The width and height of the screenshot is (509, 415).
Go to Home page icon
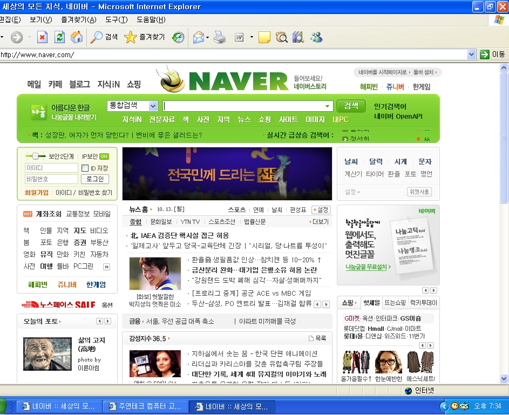point(77,37)
